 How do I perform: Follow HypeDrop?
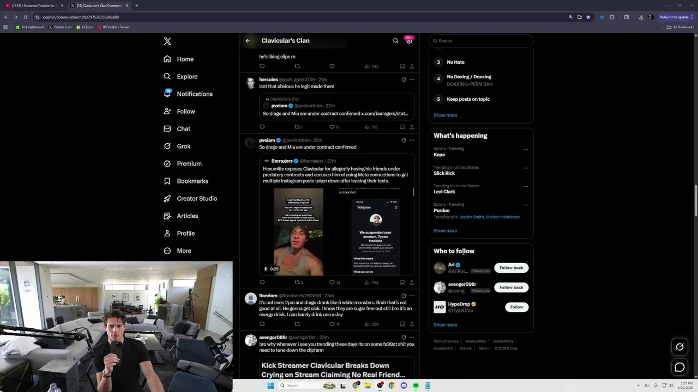pos(516,307)
